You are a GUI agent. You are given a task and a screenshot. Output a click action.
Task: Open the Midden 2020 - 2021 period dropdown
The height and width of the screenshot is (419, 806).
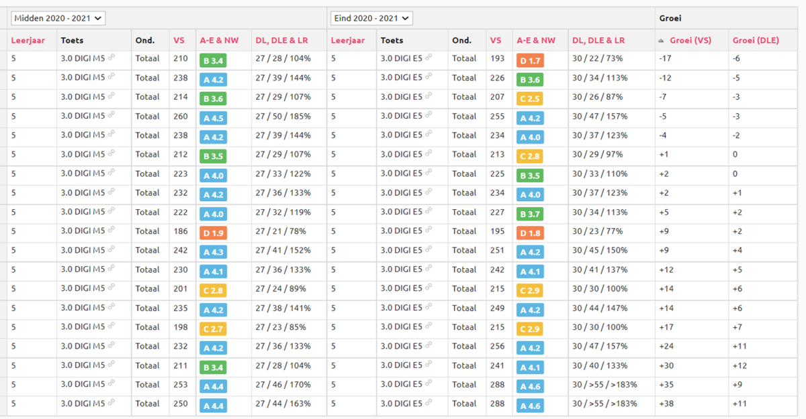[x=58, y=18]
